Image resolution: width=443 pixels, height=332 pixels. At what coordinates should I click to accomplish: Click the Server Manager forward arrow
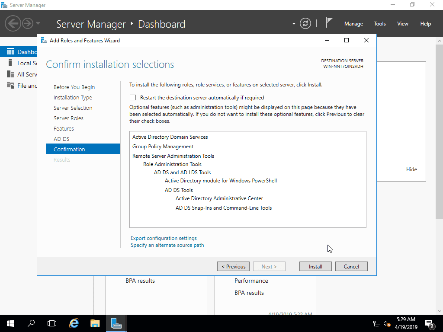click(28, 23)
